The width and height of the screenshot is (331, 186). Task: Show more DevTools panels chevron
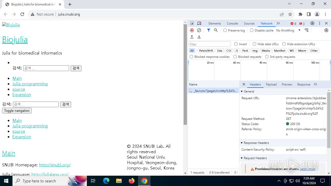pos(278,23)
